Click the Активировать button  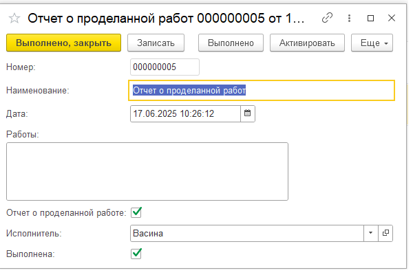307,43
